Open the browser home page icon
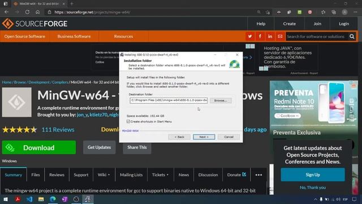Viewport: 362px width, 204px height. click(38, 12)
